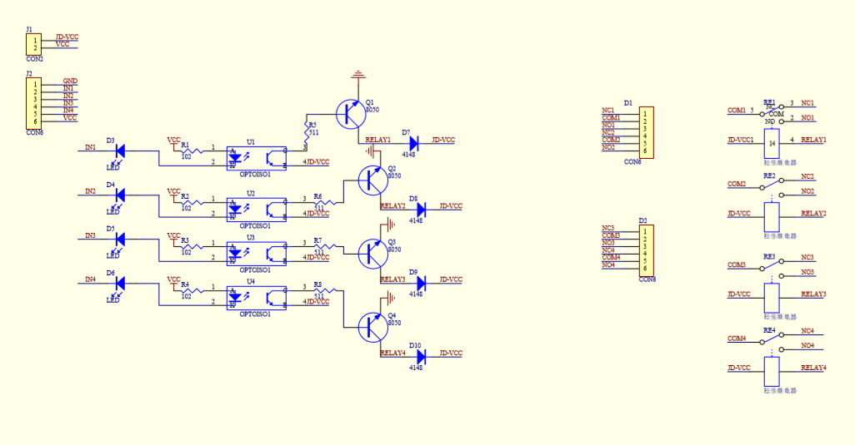Image resolution: width=855 pixels, height=445 pixels.
Task: Click the U4 OPTOISO1 optocoupler box
Action: (x=257, y=298)
